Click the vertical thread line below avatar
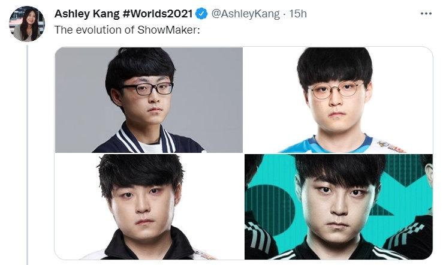 point(28,155)
